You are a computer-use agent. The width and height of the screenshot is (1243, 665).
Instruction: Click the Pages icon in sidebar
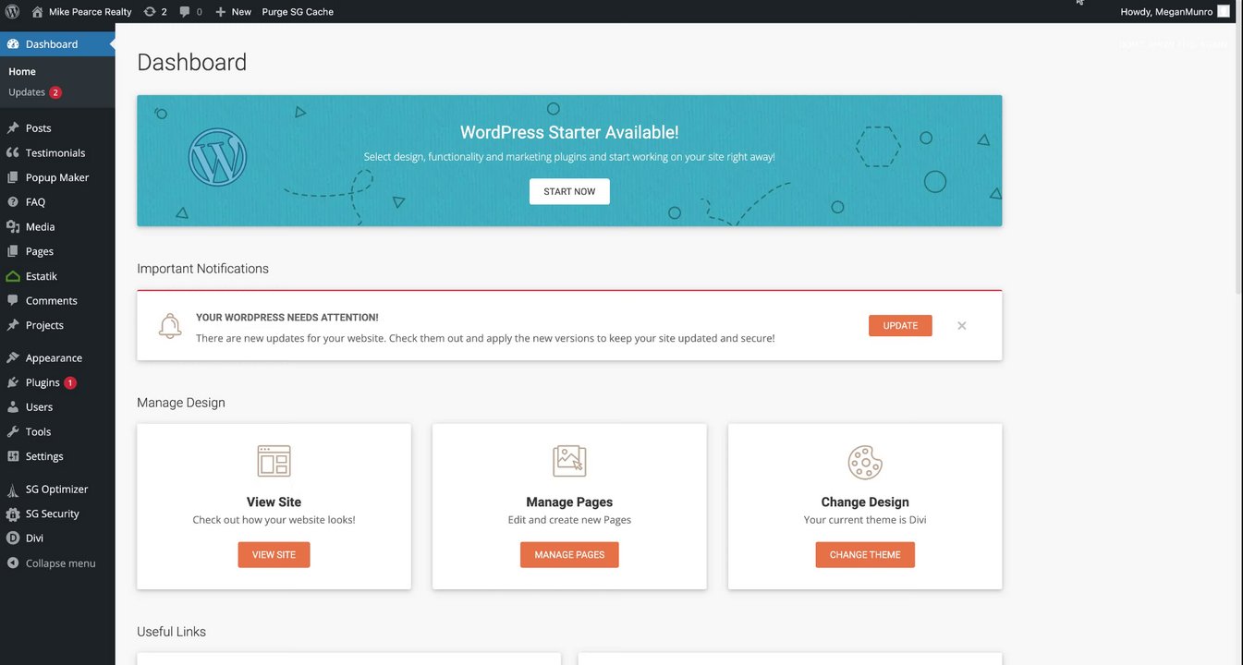coord(13,251)
